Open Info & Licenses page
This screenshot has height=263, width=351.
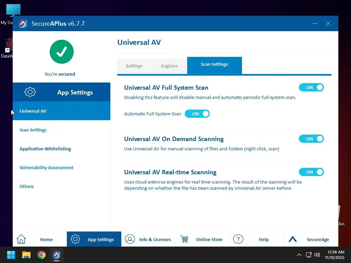pos(155,239)
